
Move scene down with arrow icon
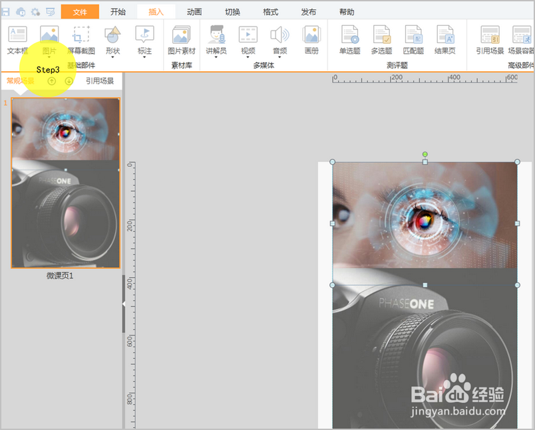[x=69, y=81]
